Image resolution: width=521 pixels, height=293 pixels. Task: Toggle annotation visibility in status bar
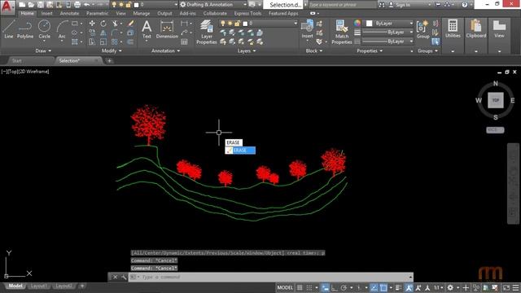coord(409,287)
